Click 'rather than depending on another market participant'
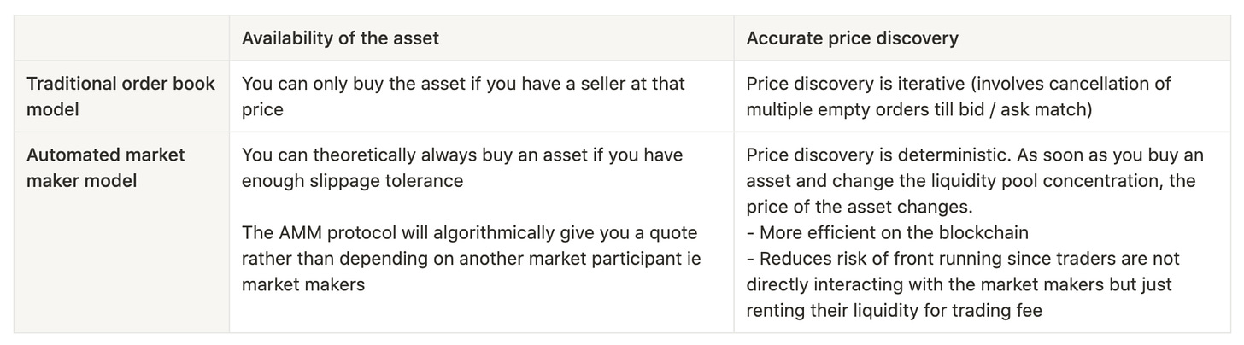Viewport: 1244px width, 345px height. coord(461,258)
